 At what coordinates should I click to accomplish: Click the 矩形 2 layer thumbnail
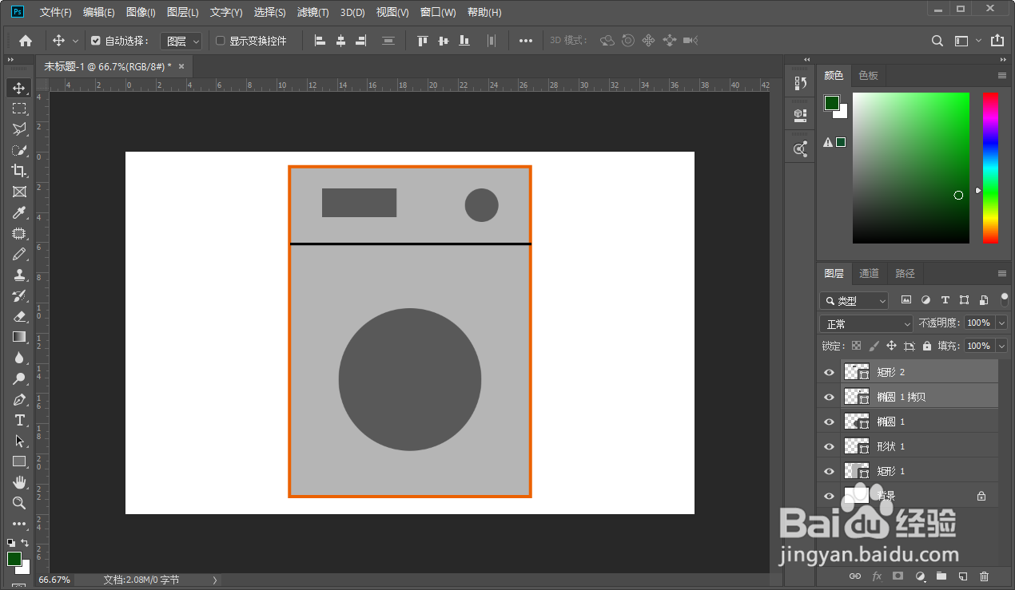857,372
